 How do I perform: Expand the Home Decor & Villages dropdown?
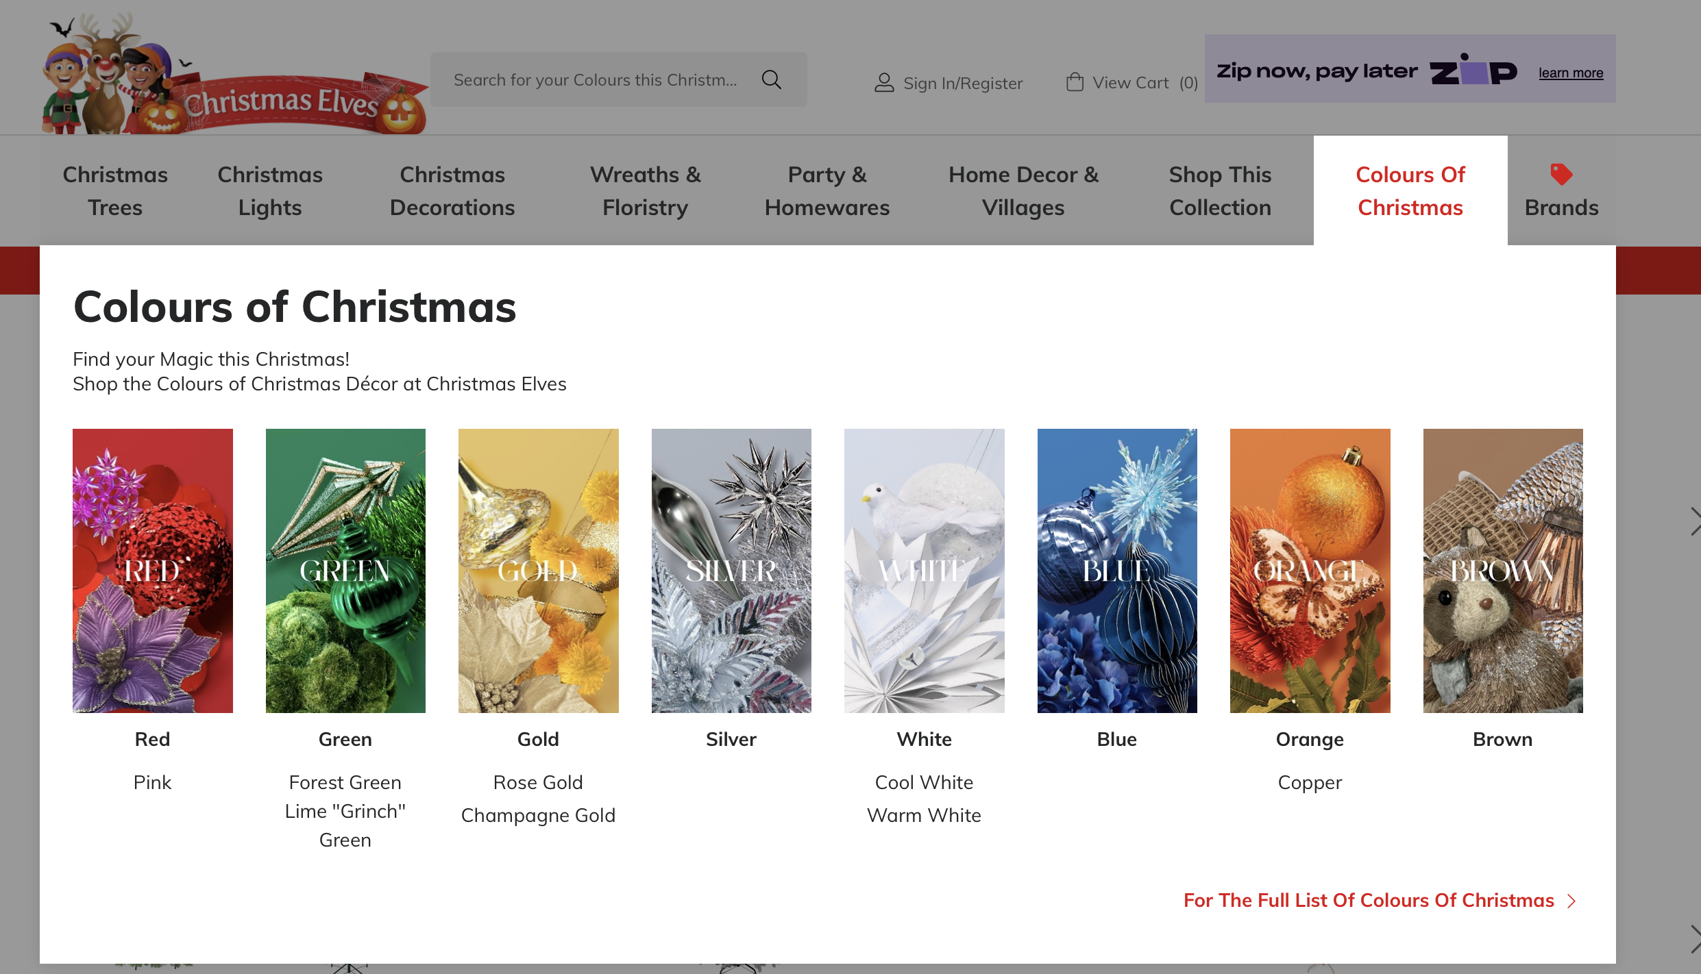pyautogui.click(x=1023, y=190)
